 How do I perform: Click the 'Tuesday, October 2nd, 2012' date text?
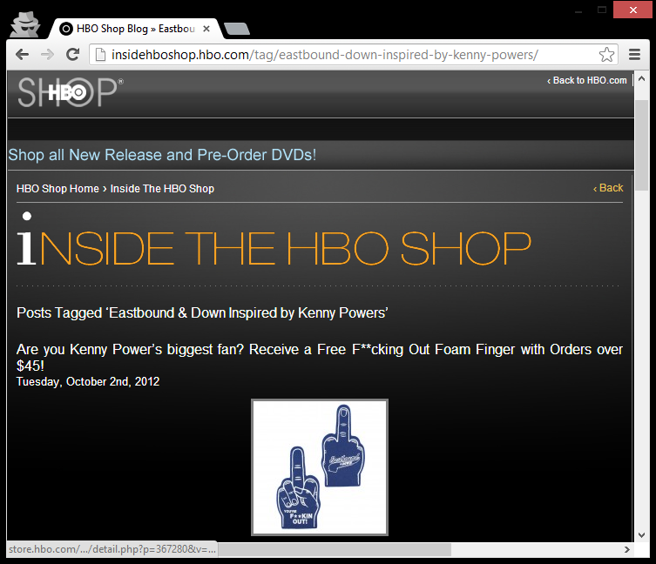coord(88,381)
